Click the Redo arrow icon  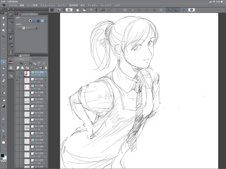coord(110,10)
